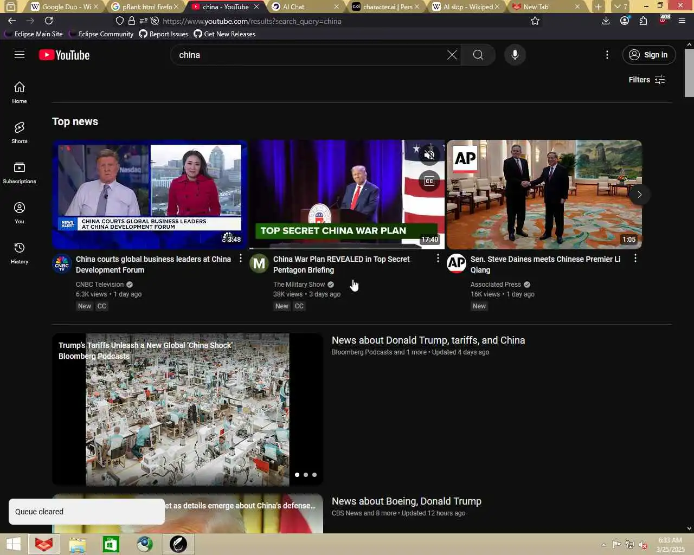The width and height of the screenshot is (694, 555).
Task: Open the YouTube hamburger guide menu
Action: (x=20, y=55)
